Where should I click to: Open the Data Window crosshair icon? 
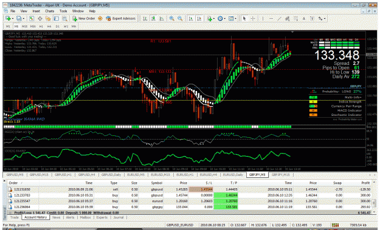pyautogui.click(x=40, y=18)
